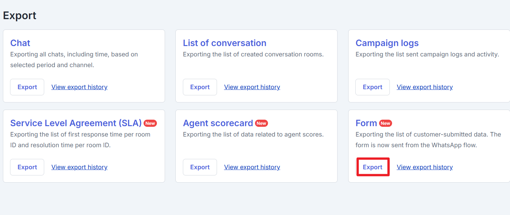The height and width of the screenshot is (215, 510).
Task: Click the List of conversation heading
Action: pyautogui.click(x=224, y=43)
